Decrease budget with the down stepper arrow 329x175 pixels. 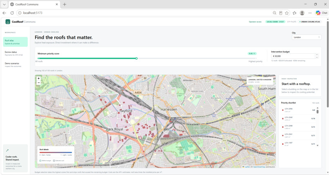[x=317, y=57]
